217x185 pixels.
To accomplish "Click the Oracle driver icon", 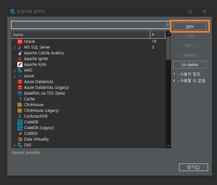I will (20, 42).
